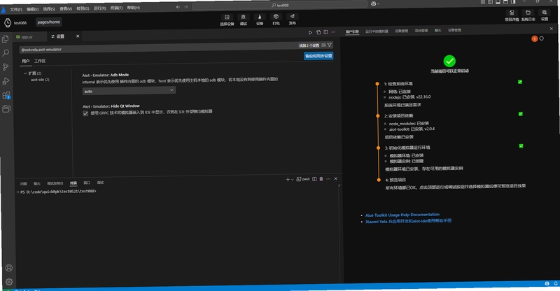The height and width of the screenshot is (291, 560).
Task: Click the 打包 package toolbar icon
Action: [x=276, y=20]
